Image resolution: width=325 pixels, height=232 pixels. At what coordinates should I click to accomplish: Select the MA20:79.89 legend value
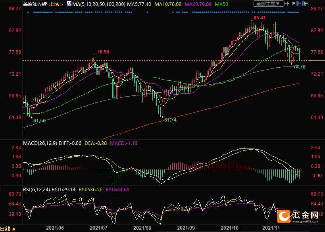(198, 4)
